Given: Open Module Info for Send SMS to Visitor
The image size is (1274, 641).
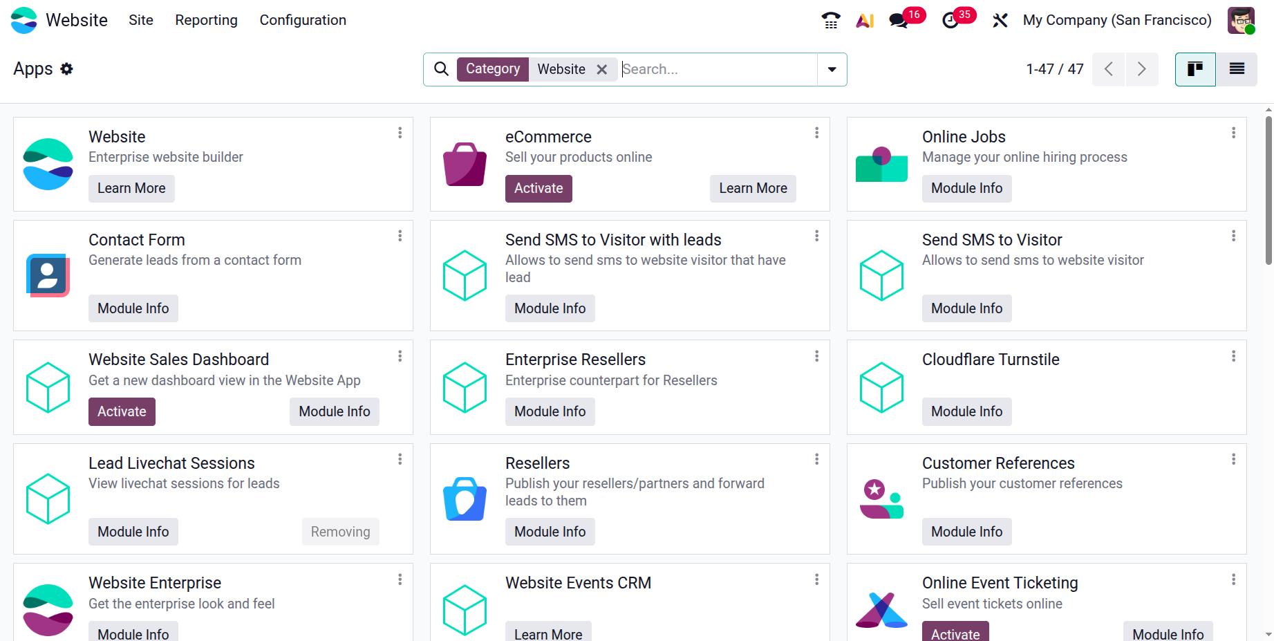Looking at the screenshot, I should tap(966, 308).
